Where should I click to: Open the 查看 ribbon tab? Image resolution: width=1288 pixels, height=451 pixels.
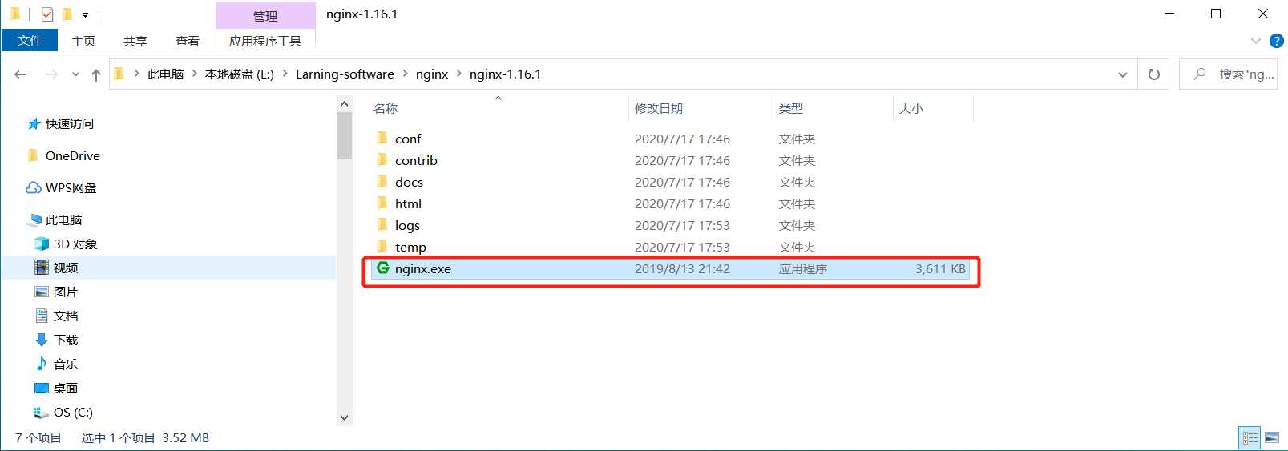(x=188, y=41)
